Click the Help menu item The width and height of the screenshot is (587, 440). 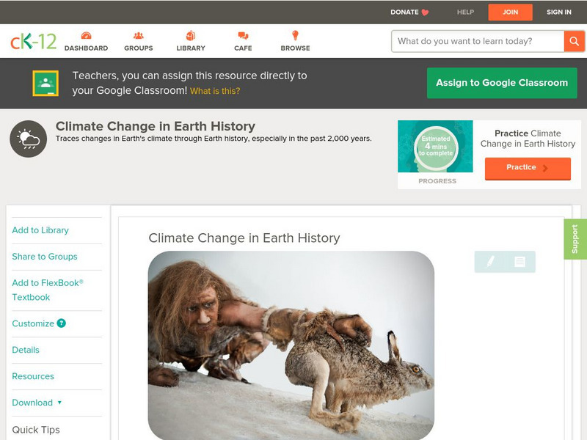pos(466,12)
